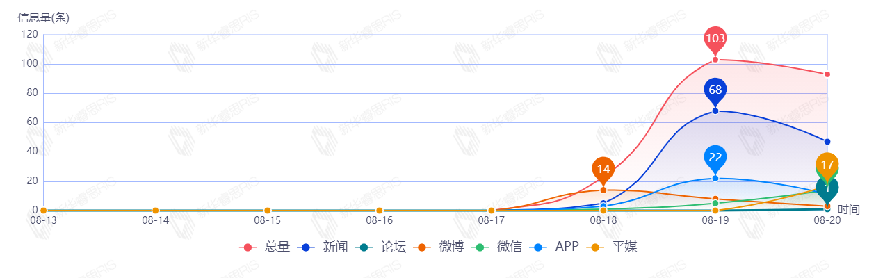Click the data point at 08-13

tap(43, 211)
